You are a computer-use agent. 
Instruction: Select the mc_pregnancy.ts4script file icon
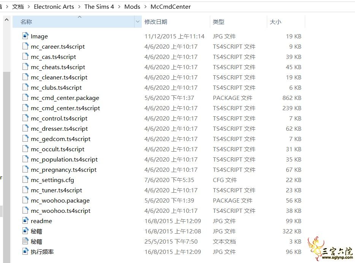coord(25,169)
